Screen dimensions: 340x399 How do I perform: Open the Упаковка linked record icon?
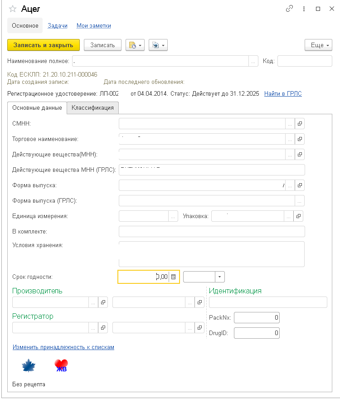pyautogui.click(x=300, y=216)
